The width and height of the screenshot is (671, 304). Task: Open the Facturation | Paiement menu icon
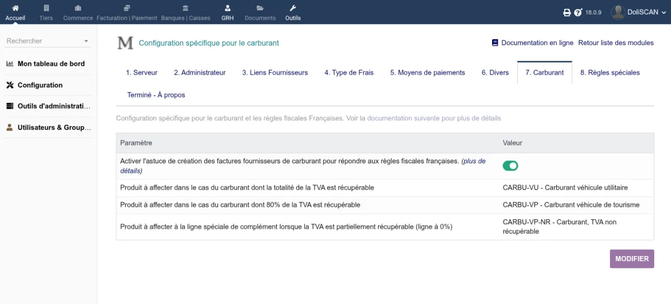127,8
